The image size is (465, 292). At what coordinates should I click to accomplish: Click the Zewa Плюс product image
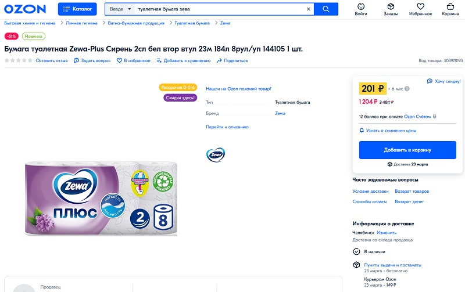click(101, 199)
